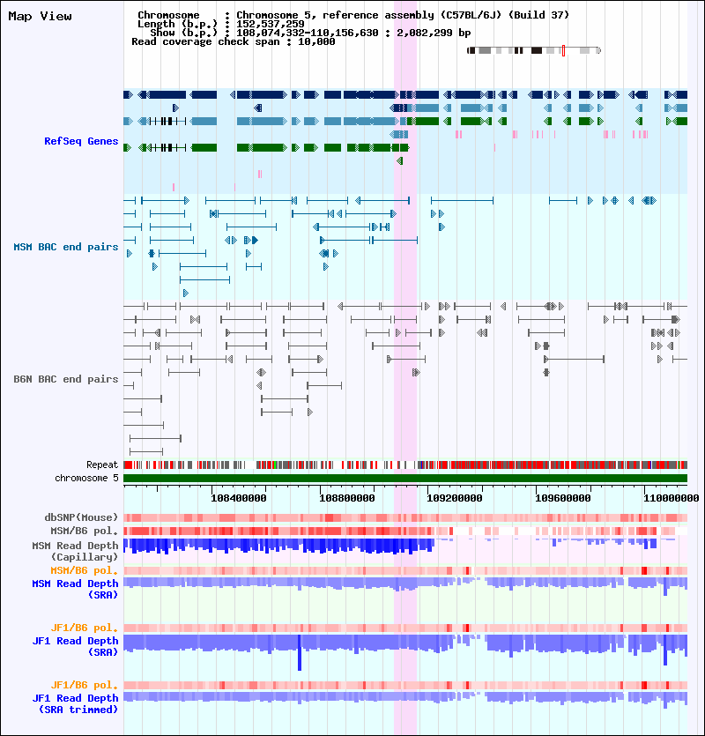Open the JF1 Read Depth (SRA) label, not trimmed
This screenshot has height=736, width=705.
point(75,647)
